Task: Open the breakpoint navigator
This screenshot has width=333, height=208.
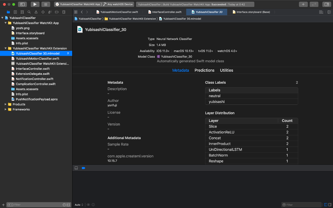Action: (57, 12)
